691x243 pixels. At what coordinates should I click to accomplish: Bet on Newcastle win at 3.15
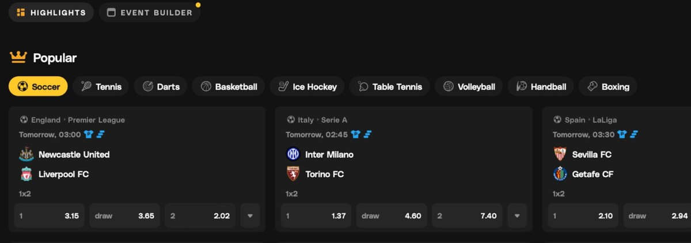coord(49,216)
